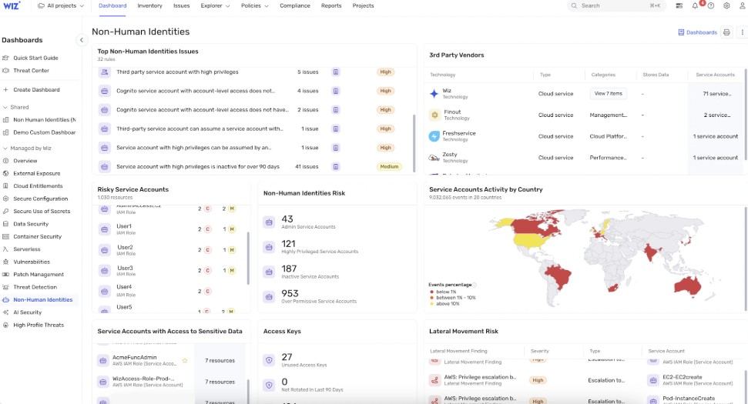Image resolution: width=748 pixels, height=404 pixels.
Task: Click the bot icon beside 43 Admin Service Accounts
Action: tap(269, 222)
